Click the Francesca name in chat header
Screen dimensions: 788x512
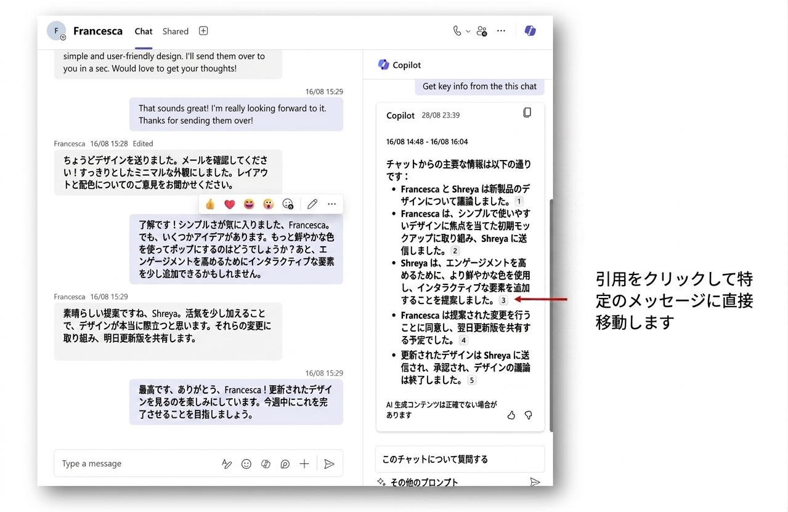coord(98,31)
